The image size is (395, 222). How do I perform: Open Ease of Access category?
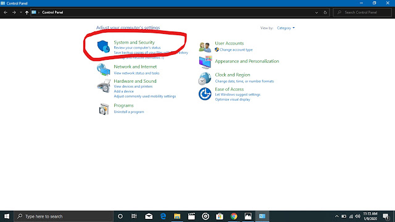point(229,89)
